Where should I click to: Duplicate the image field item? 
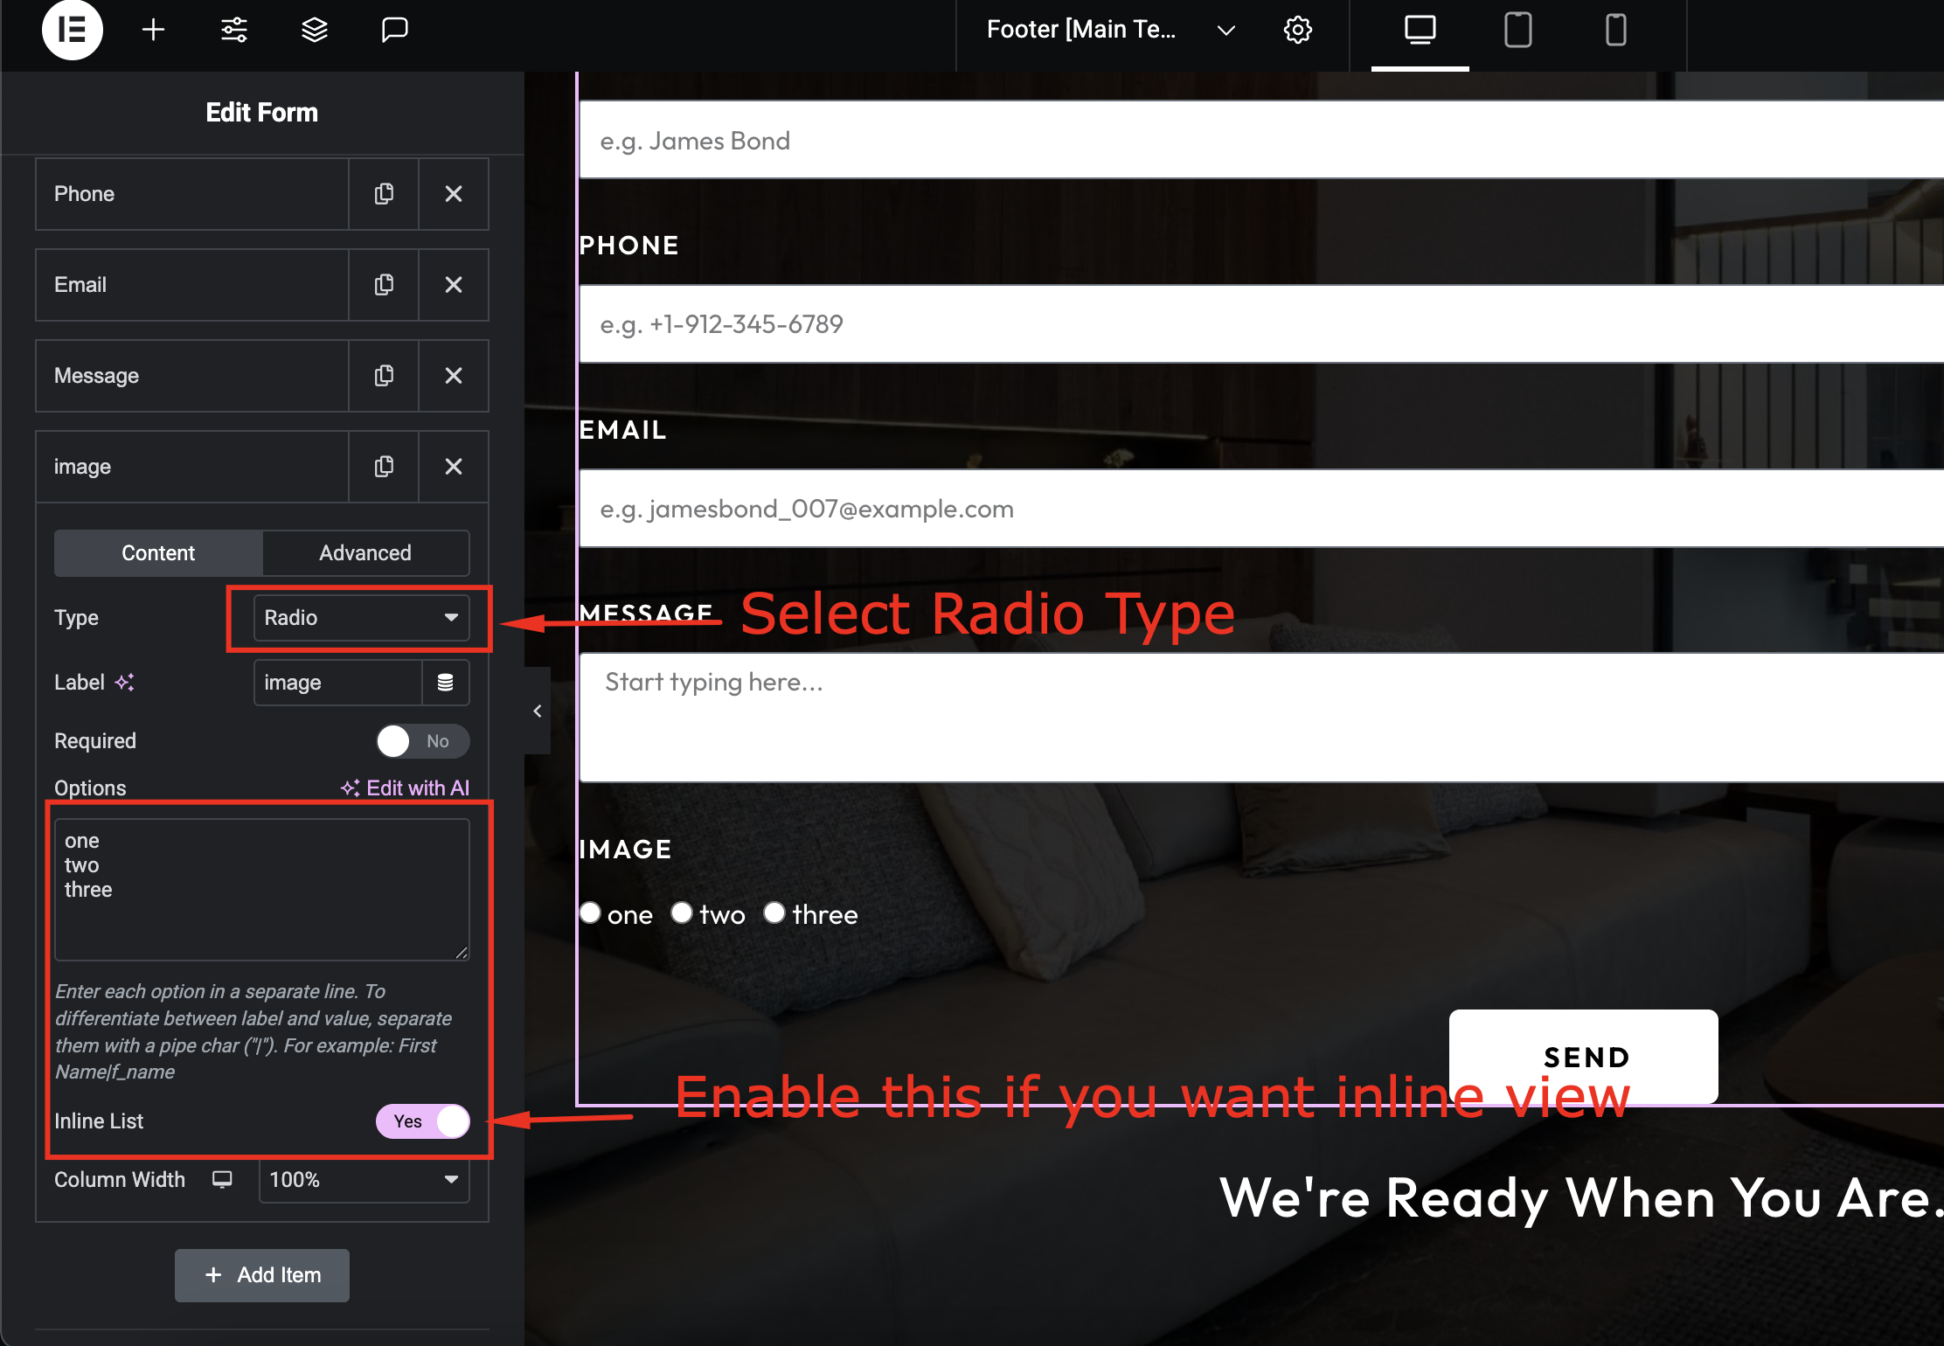[x=383, y=467]
